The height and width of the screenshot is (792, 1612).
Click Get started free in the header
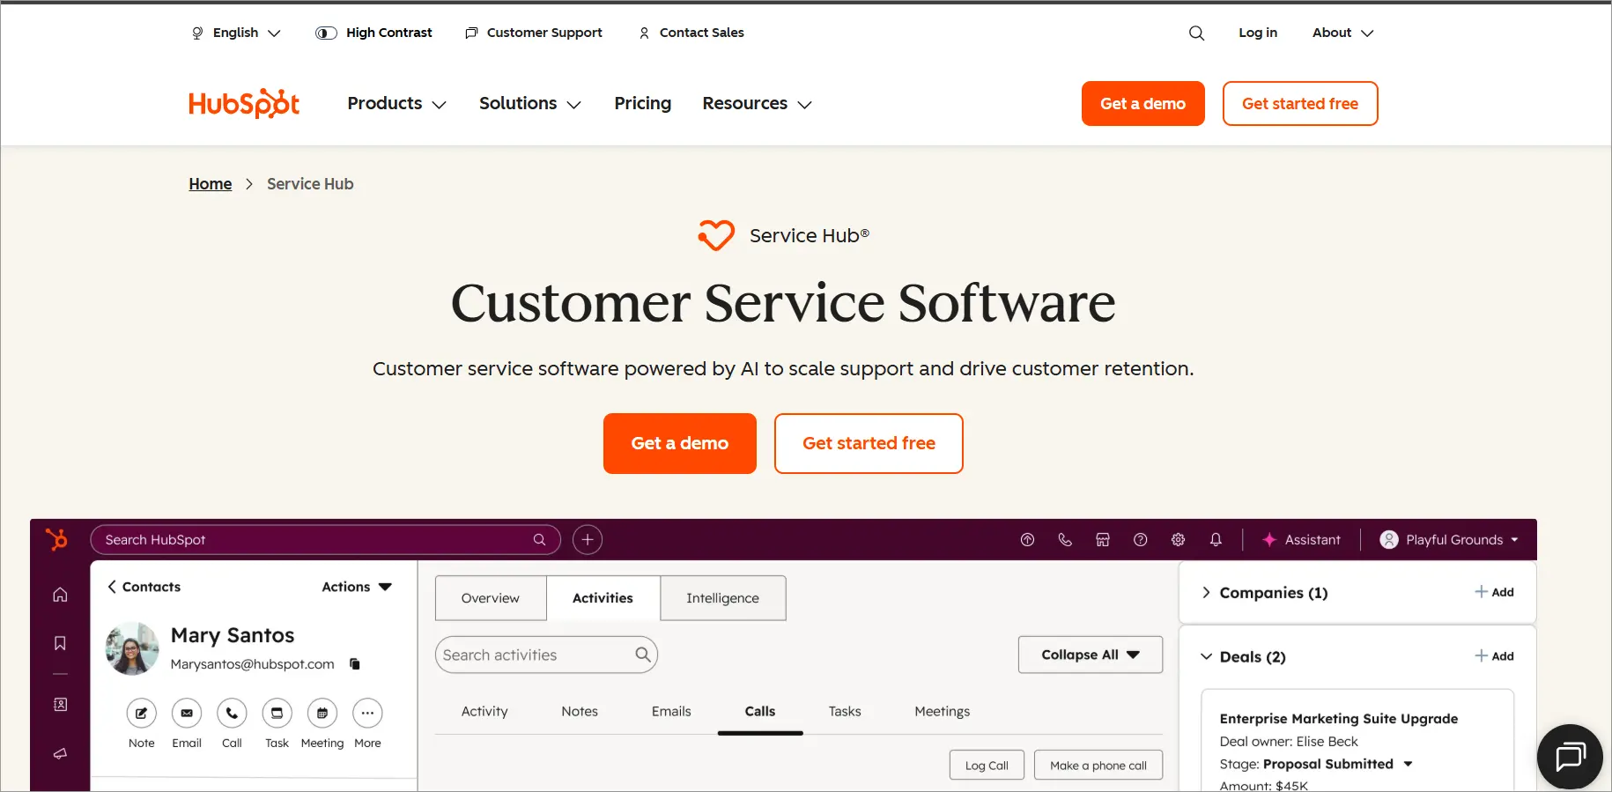click(x=1300, y=104)
